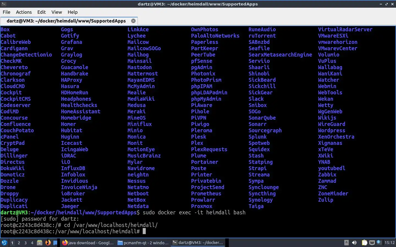Click the ChangeDetectionio directory name
This screenshot has width=396, height=247.
[x=26, y=55]
